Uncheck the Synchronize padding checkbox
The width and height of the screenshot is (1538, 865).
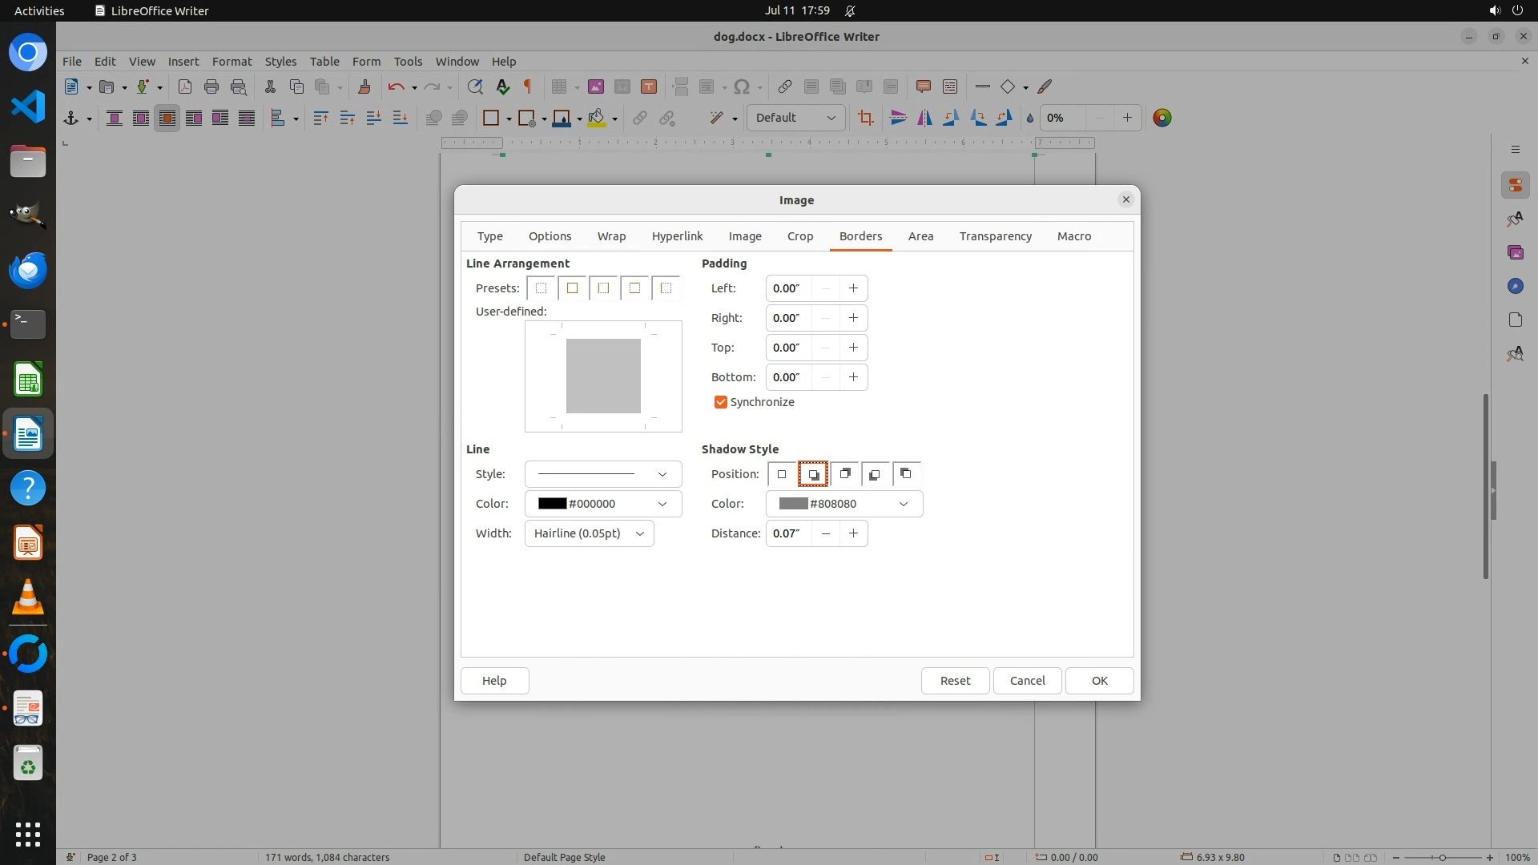720,402
